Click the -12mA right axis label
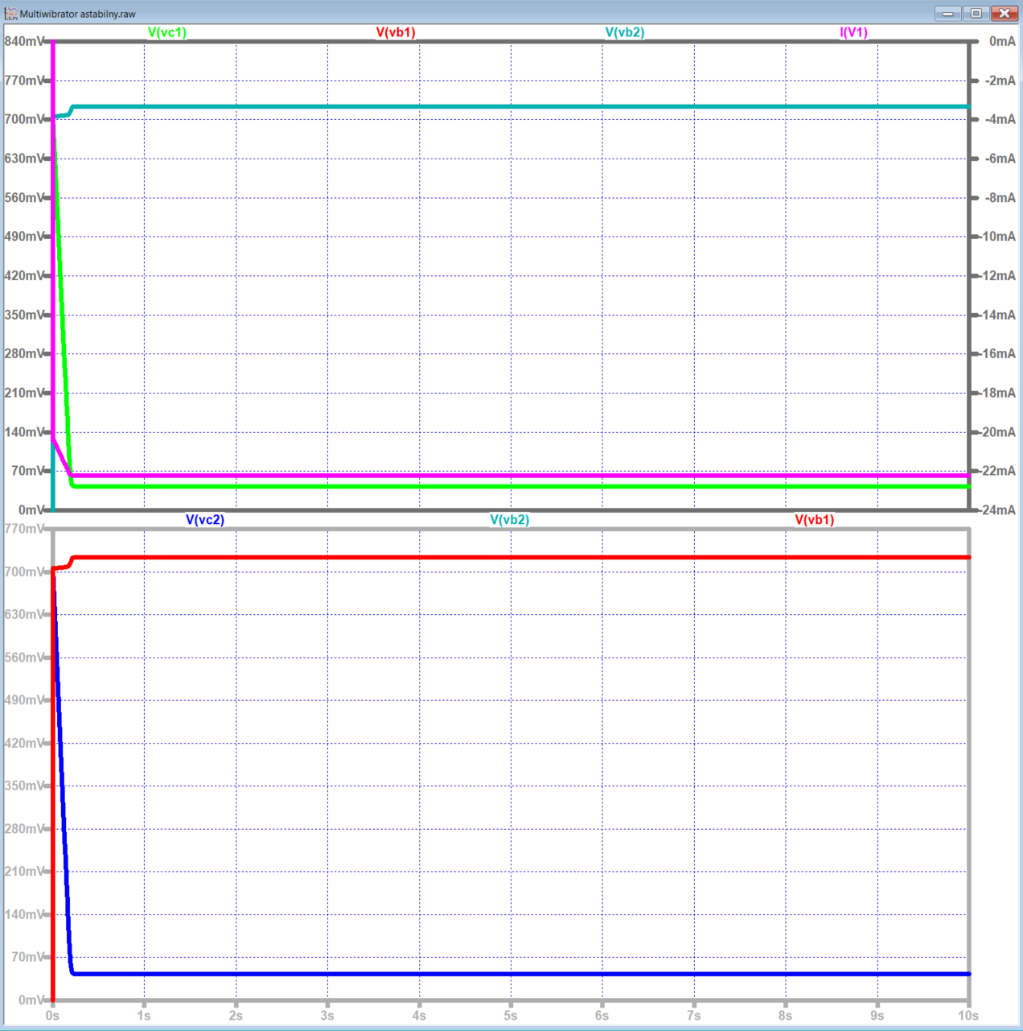This screenshot has width=1023, height=1031. pyautogui.click(x=997, y=276)
